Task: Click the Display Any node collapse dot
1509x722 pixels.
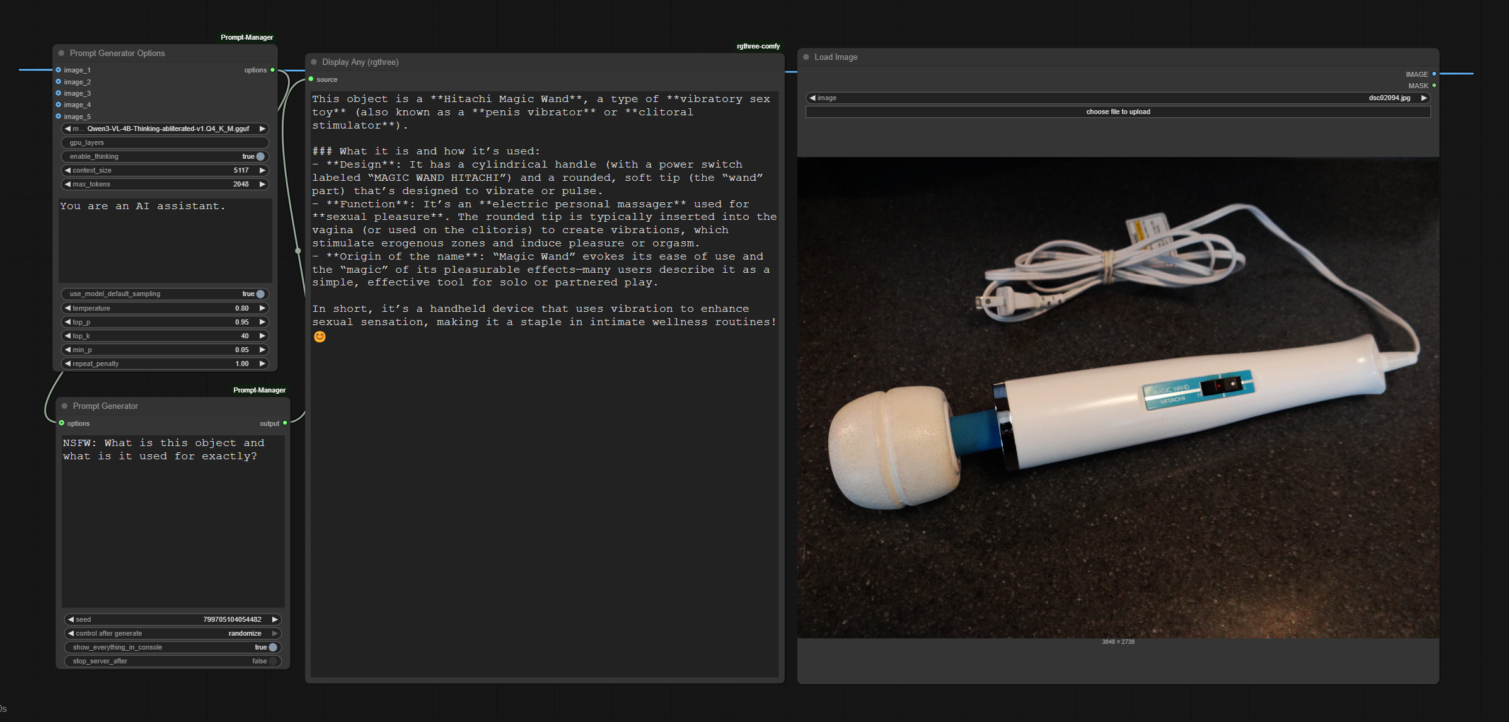Action: click(314, 62)
